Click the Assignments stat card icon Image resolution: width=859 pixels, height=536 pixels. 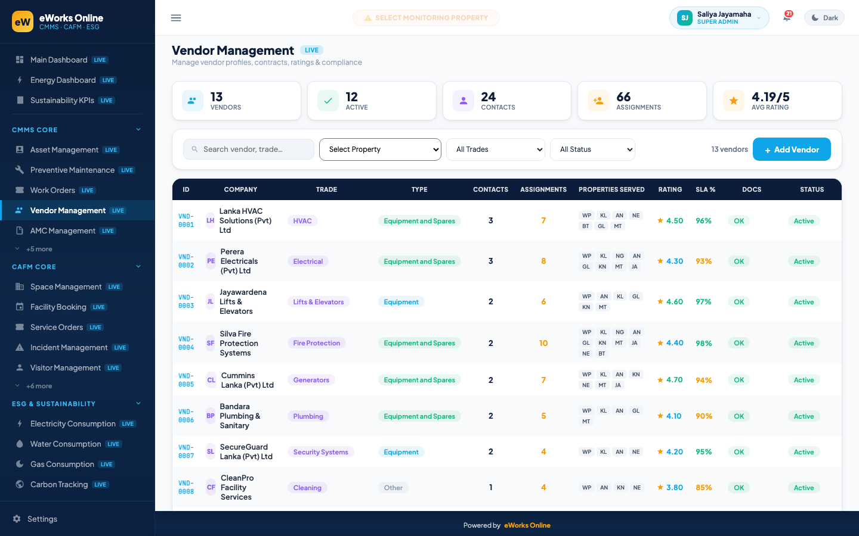pyautogui.click(x=598, y=101)
